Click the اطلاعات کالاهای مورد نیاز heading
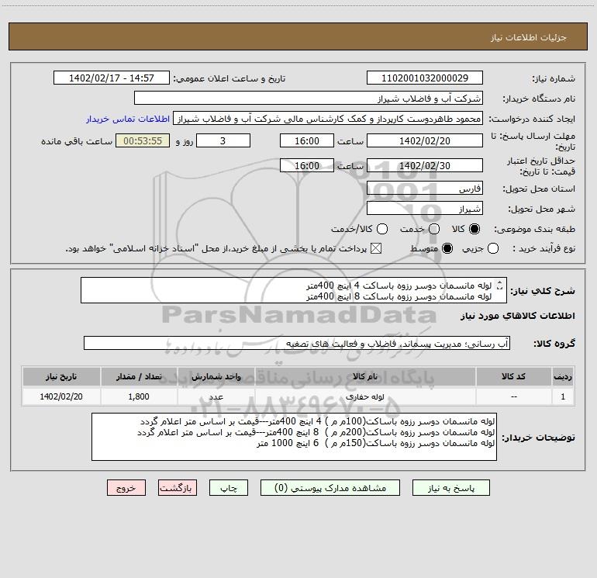The height and width of the screenshot is (578, 597). point(517,316)
